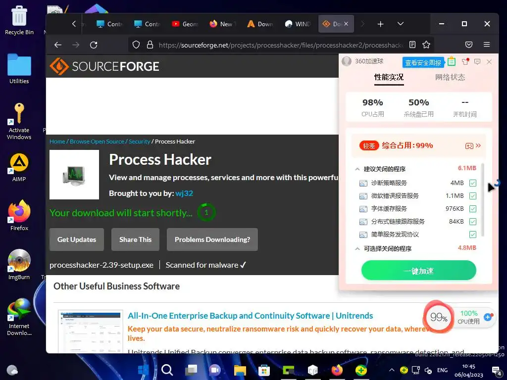
Task: Switch to the New Tab Firefox tab
Action: 222,24
